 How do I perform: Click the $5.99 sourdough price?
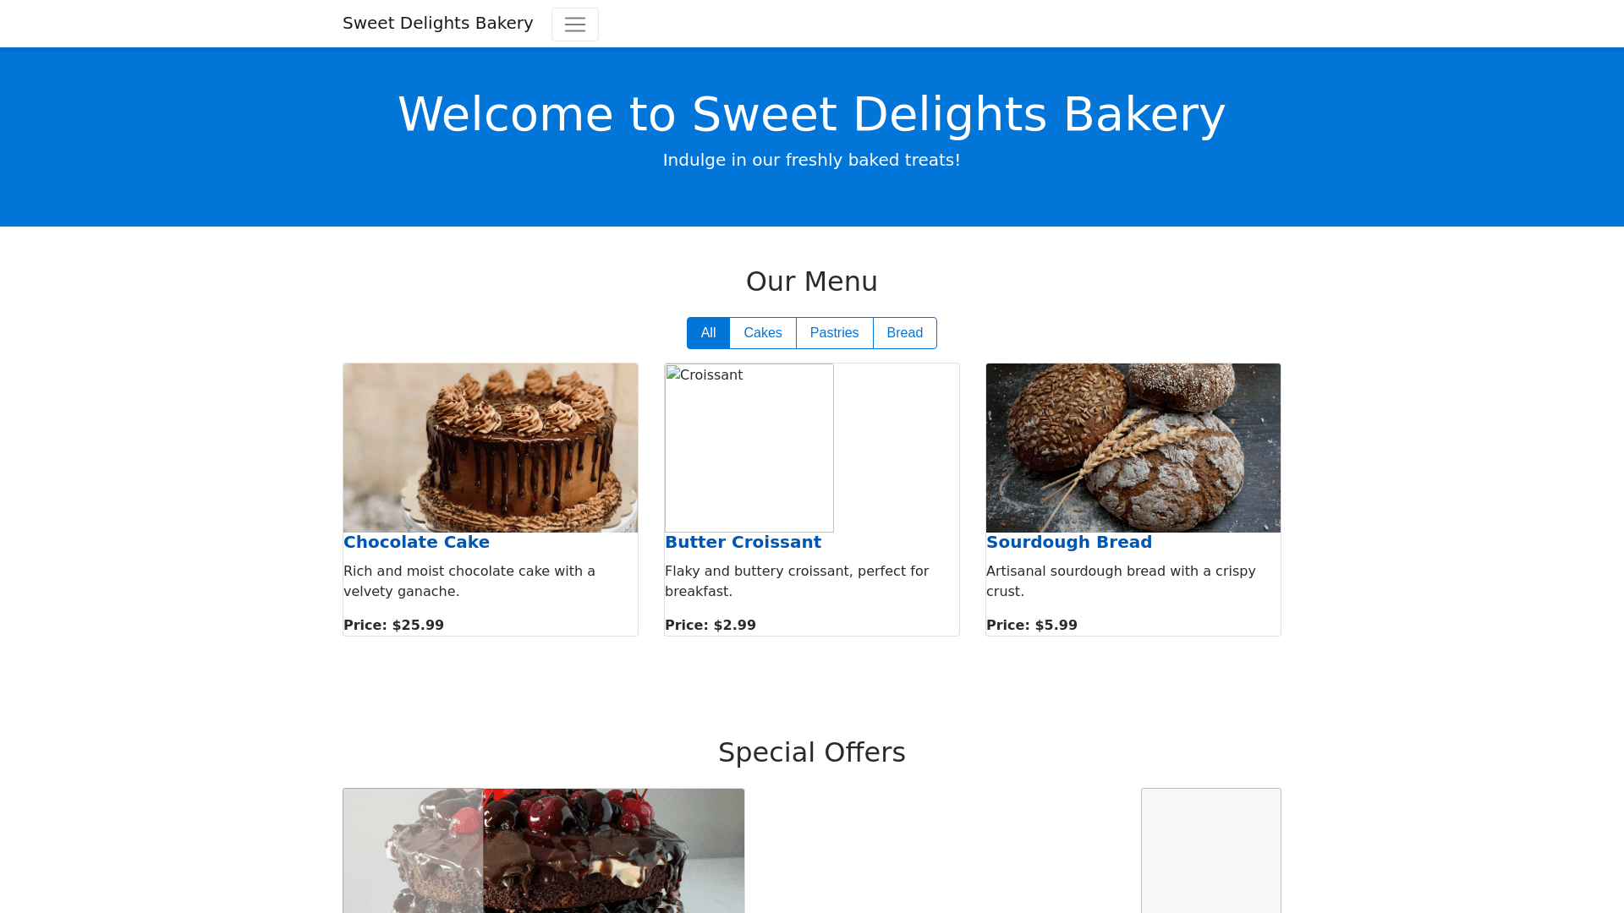[1032, 626]
